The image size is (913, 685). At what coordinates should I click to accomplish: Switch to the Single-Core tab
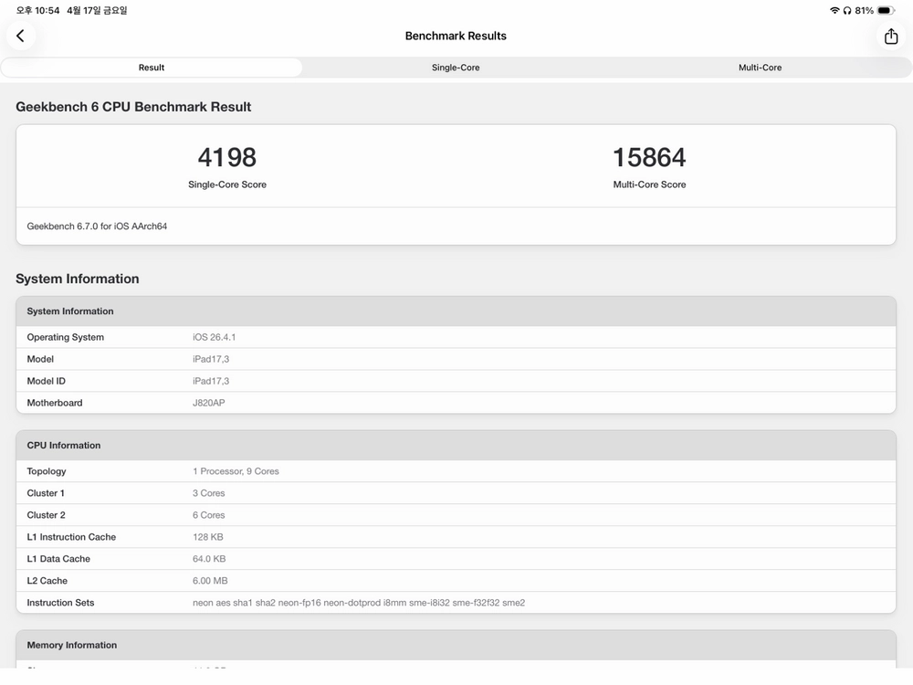click(x=456, y=68)
